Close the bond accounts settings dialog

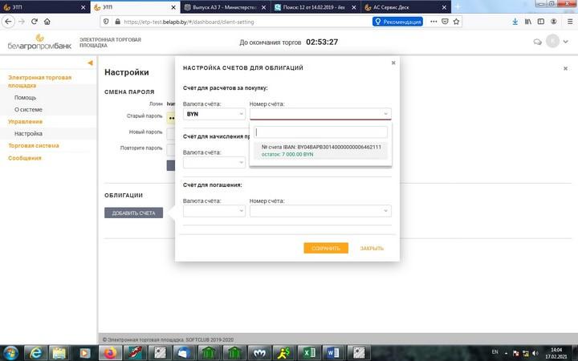pos(393,62)
